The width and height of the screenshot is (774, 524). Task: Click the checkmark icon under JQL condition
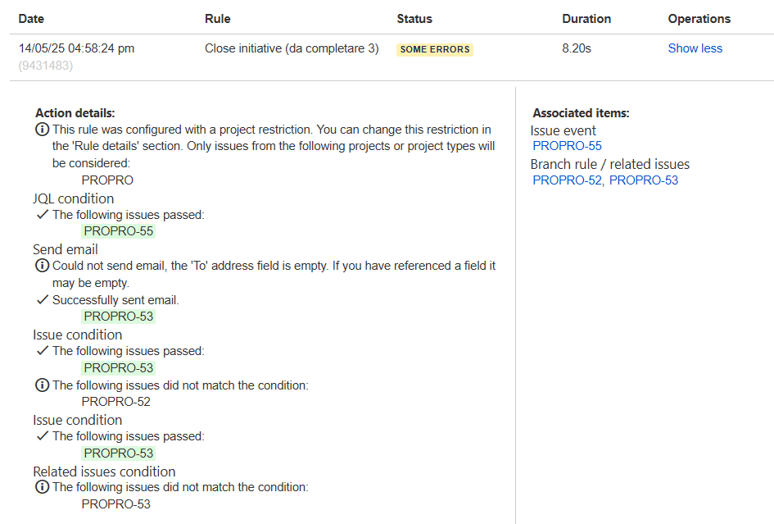(42, 215)
